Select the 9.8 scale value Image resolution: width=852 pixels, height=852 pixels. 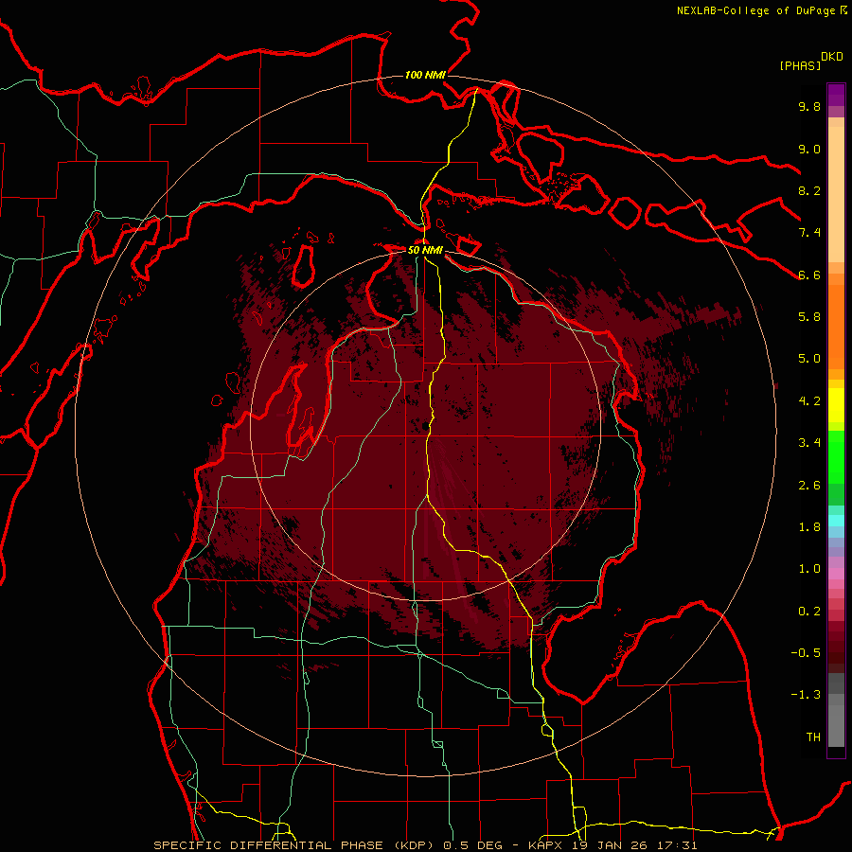[809, 106]
